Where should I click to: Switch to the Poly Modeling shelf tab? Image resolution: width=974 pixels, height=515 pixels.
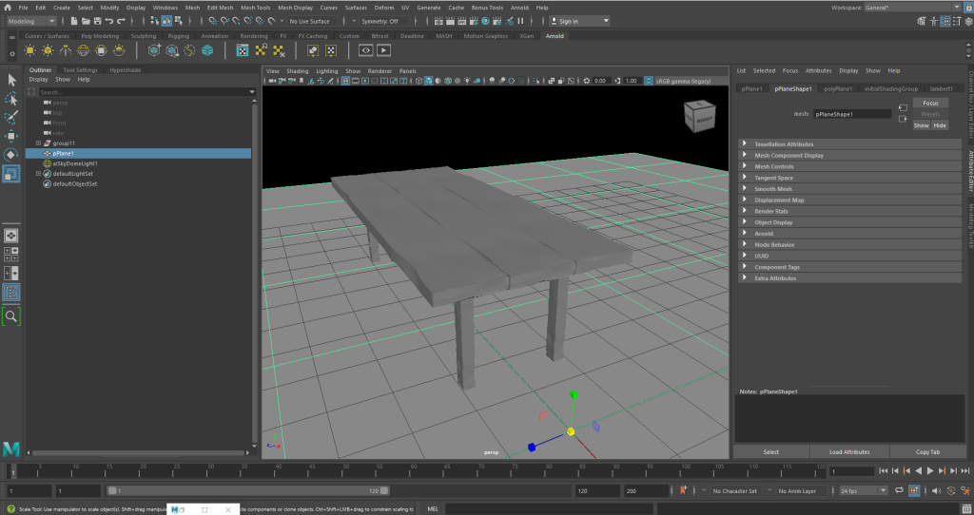(x=100, y=36)
